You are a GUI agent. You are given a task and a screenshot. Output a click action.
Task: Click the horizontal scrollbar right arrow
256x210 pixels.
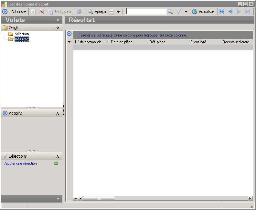(x=250, y=198)
